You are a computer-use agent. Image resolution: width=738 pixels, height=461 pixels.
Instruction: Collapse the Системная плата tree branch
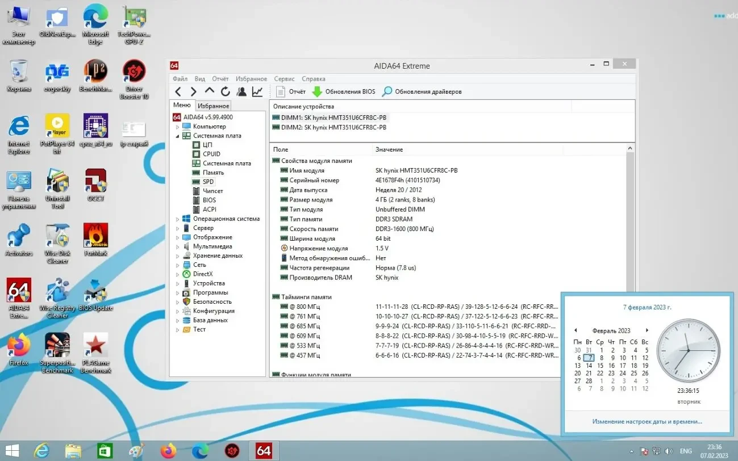[178, 135]
